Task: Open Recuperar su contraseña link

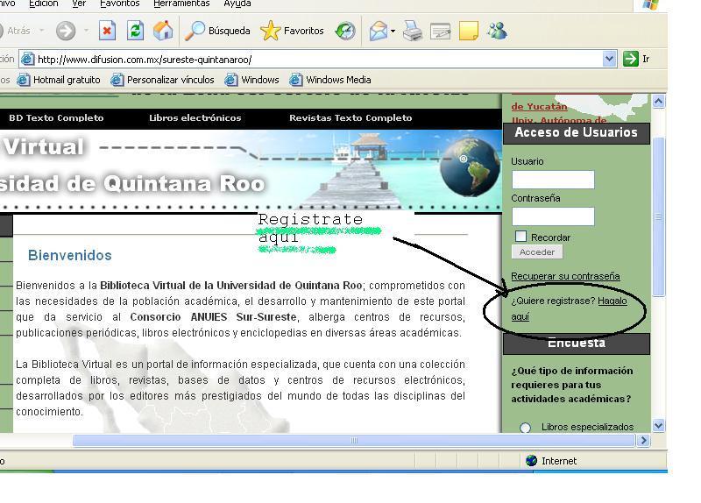Action: pos(565,276)
